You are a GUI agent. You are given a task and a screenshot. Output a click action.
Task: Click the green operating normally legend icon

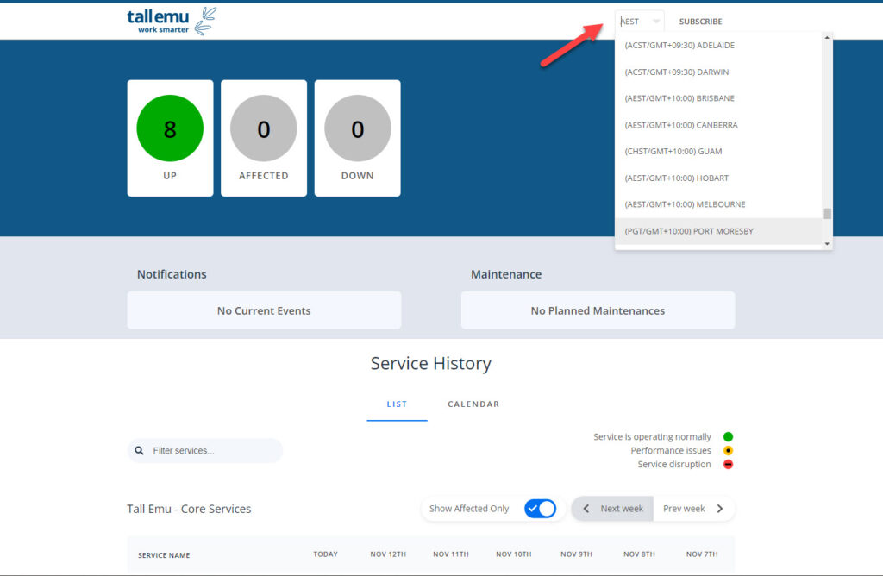pos(728,437)
